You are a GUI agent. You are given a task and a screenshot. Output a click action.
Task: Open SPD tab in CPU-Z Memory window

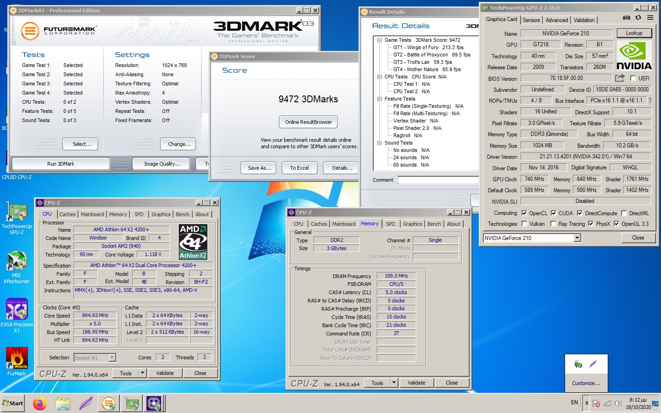[x=391, y=224]
